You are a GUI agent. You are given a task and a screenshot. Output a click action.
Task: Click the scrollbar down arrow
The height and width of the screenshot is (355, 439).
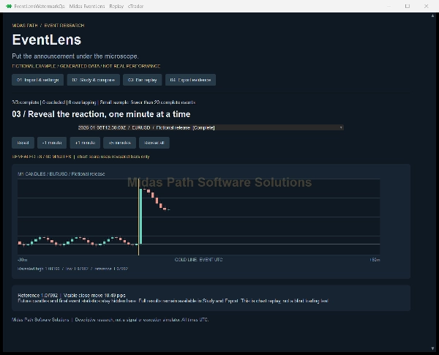pos(432,348)
